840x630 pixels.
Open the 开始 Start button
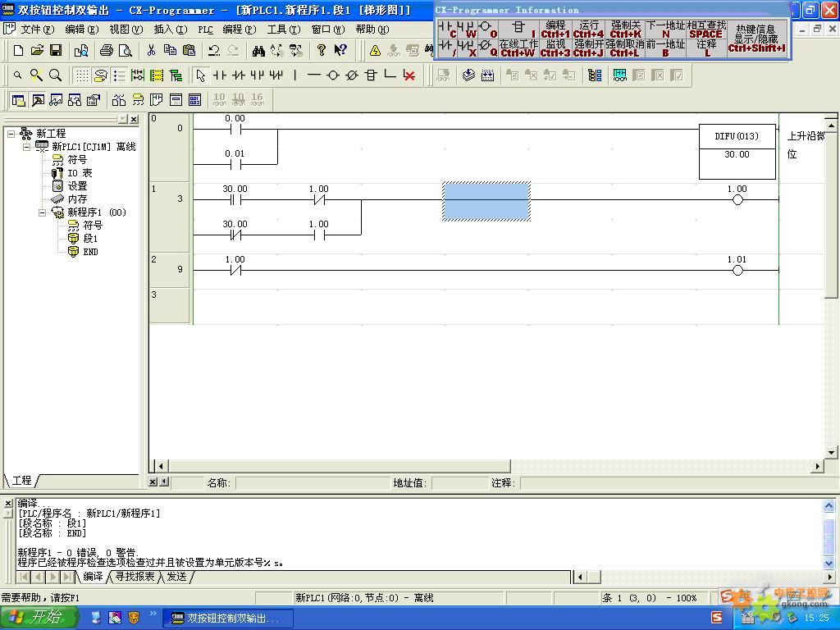click(x=39, y=618)
